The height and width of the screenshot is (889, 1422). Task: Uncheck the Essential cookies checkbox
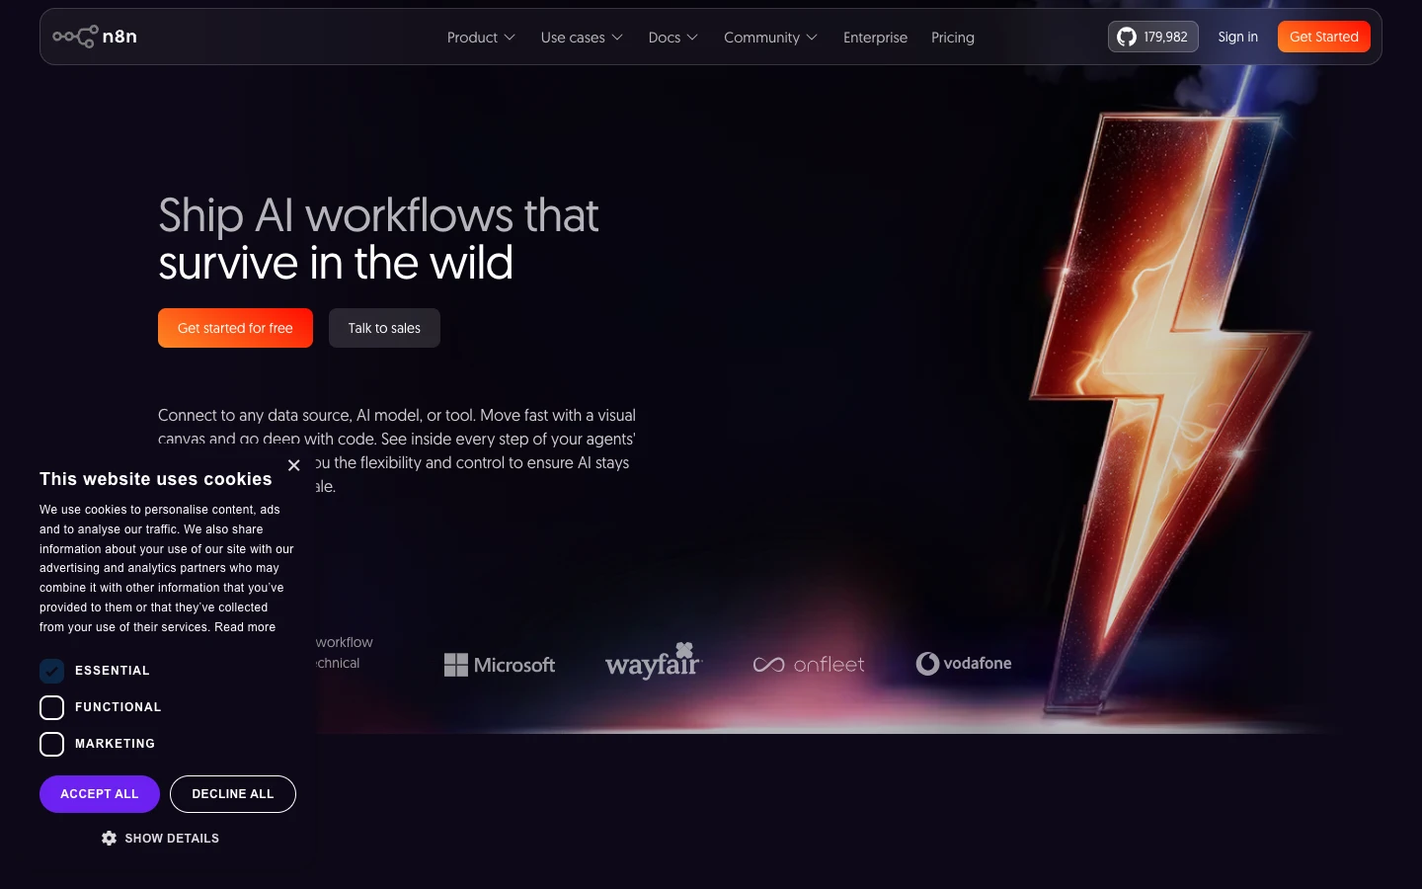point(51,671)
